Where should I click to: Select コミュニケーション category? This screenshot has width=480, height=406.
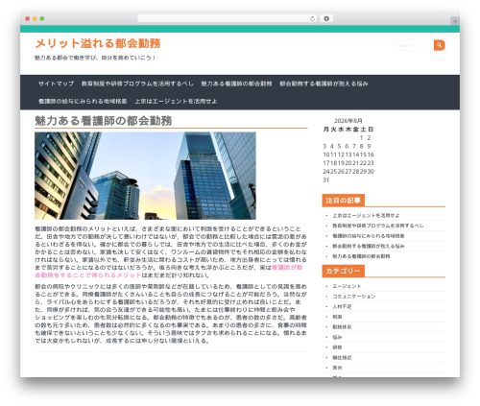pos(354,297)
